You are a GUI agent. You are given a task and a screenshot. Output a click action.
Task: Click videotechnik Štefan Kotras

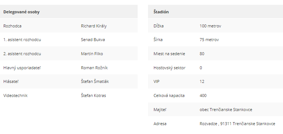pyautogui.click(x=93, y=96)
